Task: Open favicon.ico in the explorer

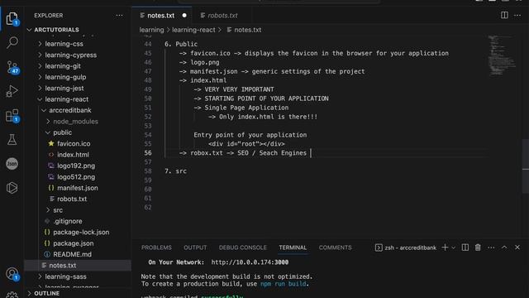Action: tap(77, 143)
